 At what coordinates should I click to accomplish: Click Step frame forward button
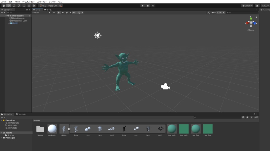[x=153, y=6]
